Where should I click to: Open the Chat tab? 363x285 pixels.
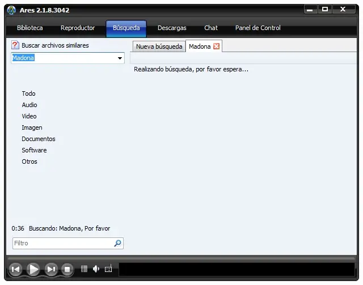click(x=211, y=28)
